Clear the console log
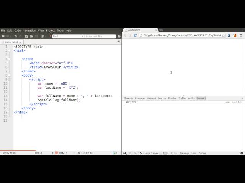The height and width of the screenshot is (183, 245). click(x=141, y=153)
